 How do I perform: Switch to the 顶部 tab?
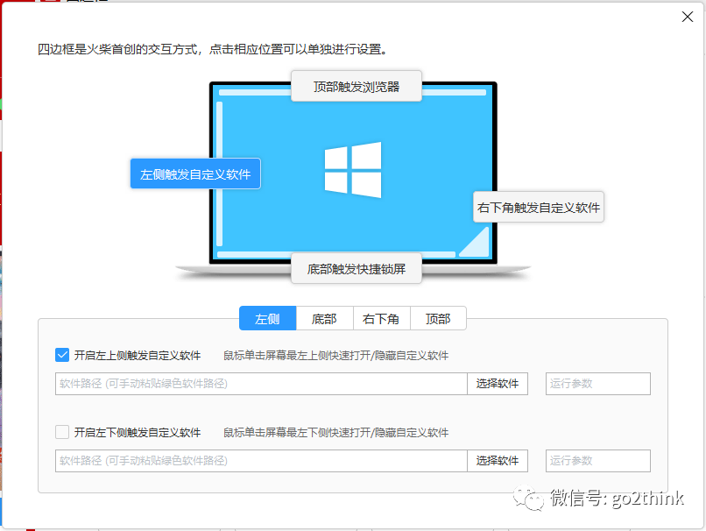click(438, 318)
